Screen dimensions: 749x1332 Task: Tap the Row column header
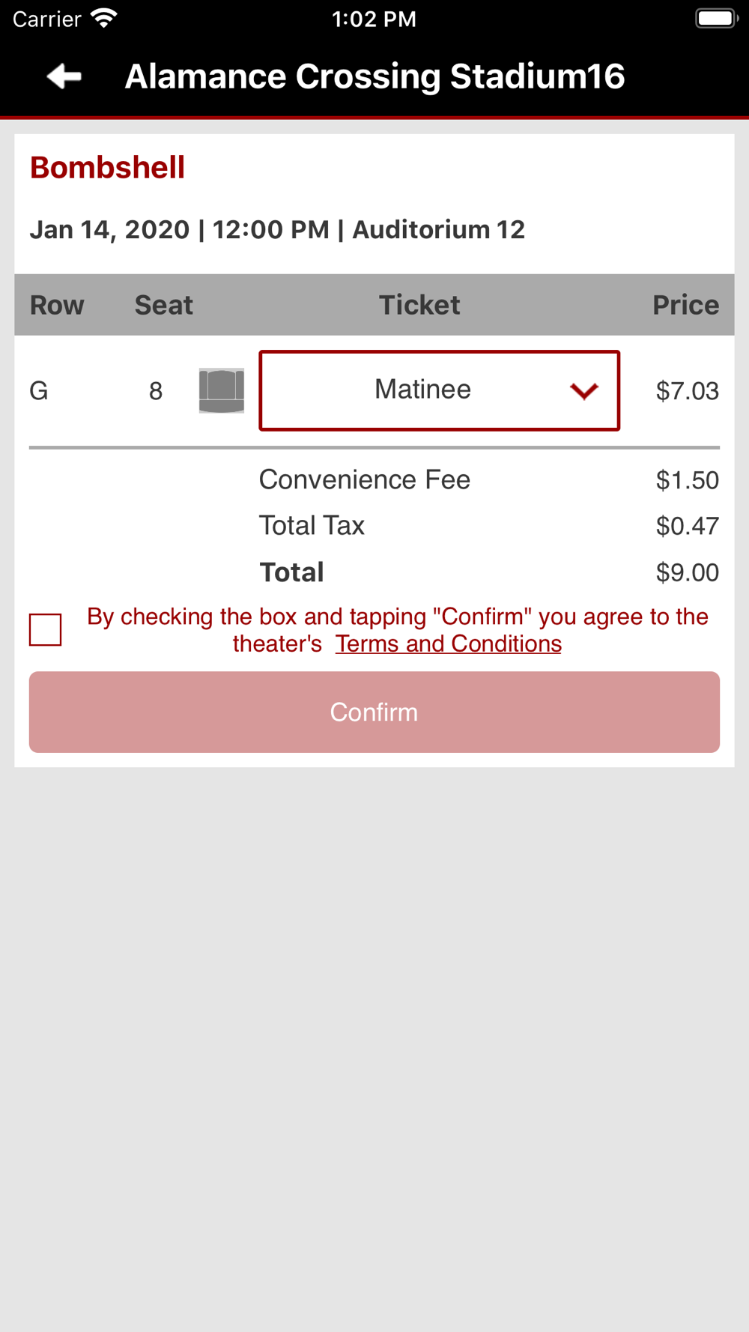coord(57,305)
